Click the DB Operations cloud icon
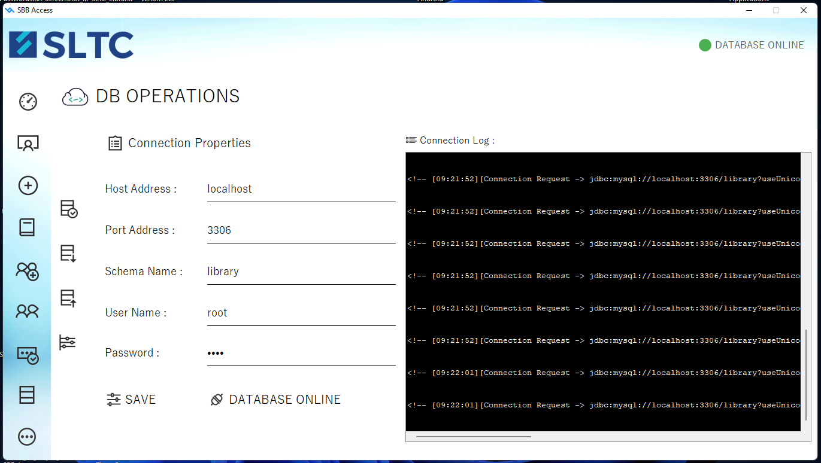The width and height of the screenshot is (821, 463). (75, 97)
